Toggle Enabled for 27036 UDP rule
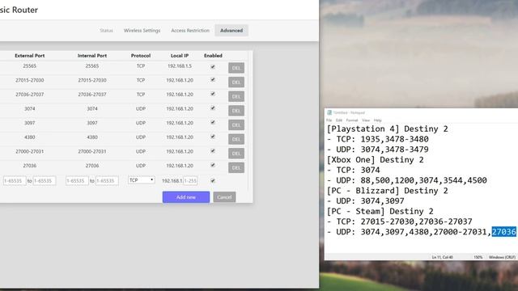Screen dimensions: 518x291 [x=213, y=165]
